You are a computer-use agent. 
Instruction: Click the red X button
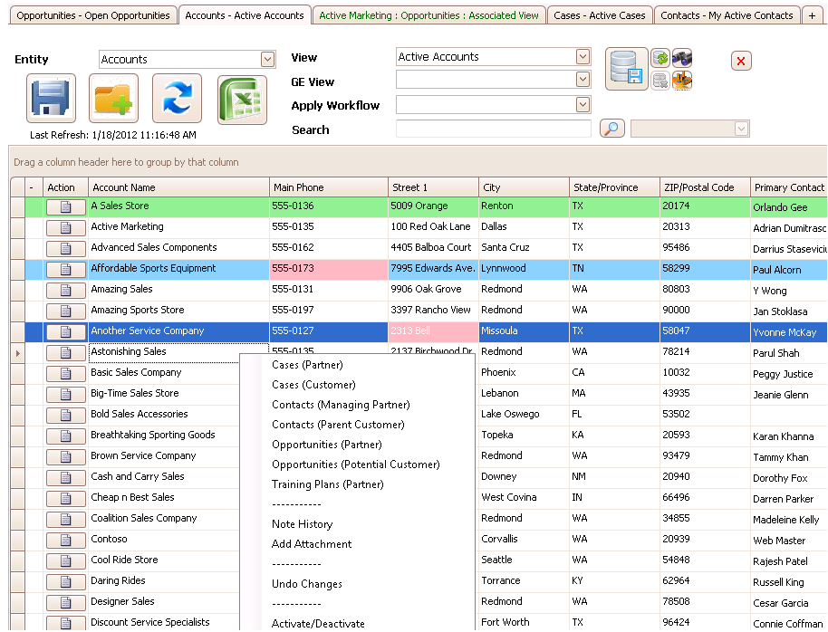tap(740, 60)
